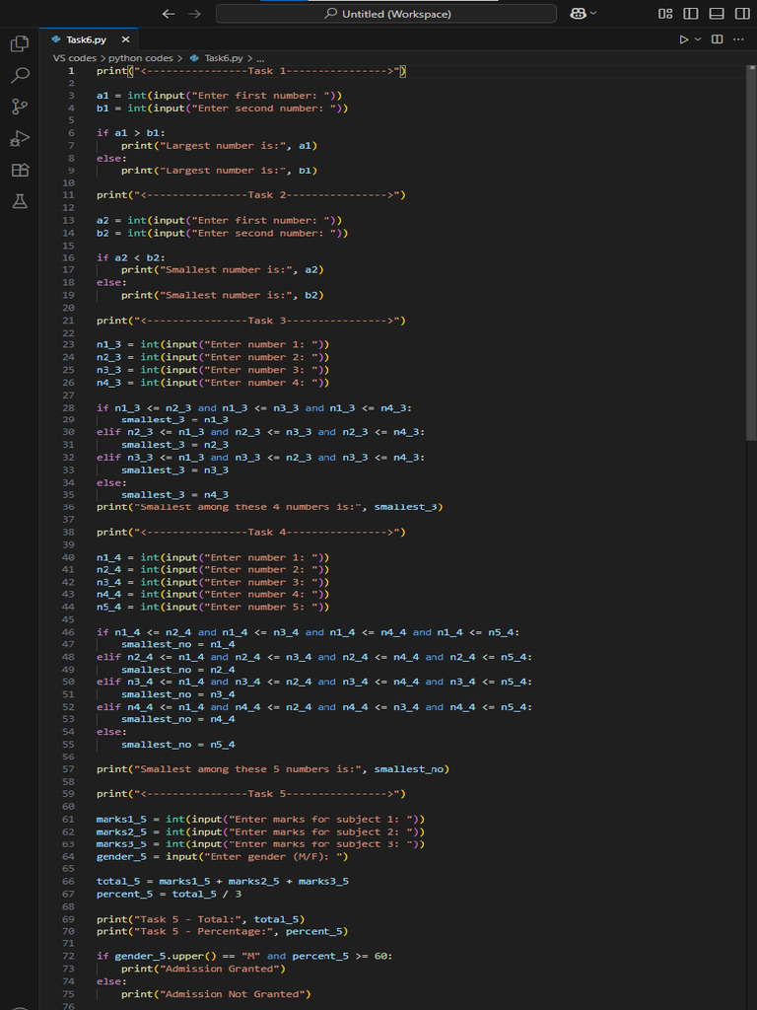Open the editor More Actions menu
This screenshot has height=1010, width=757.
point(738,39)
